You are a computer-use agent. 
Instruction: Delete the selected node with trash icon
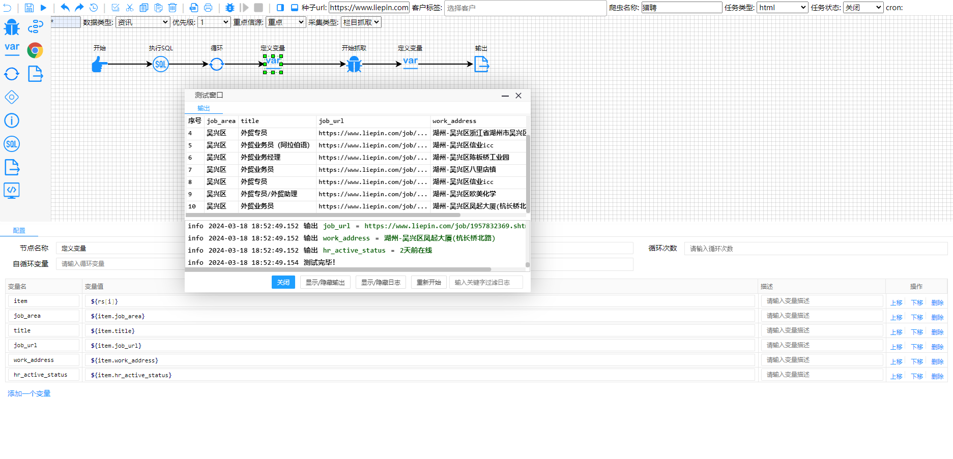172,8
